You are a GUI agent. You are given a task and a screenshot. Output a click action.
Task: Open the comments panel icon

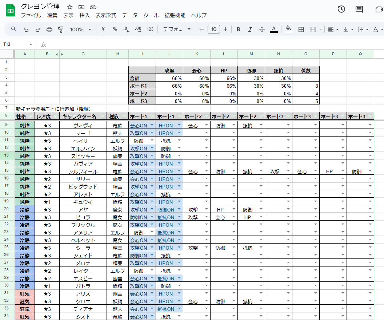[359, 9]
